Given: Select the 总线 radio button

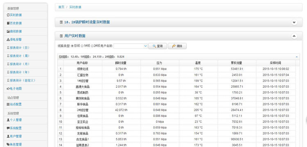Looking at the screenshot, I should point(72,46).
